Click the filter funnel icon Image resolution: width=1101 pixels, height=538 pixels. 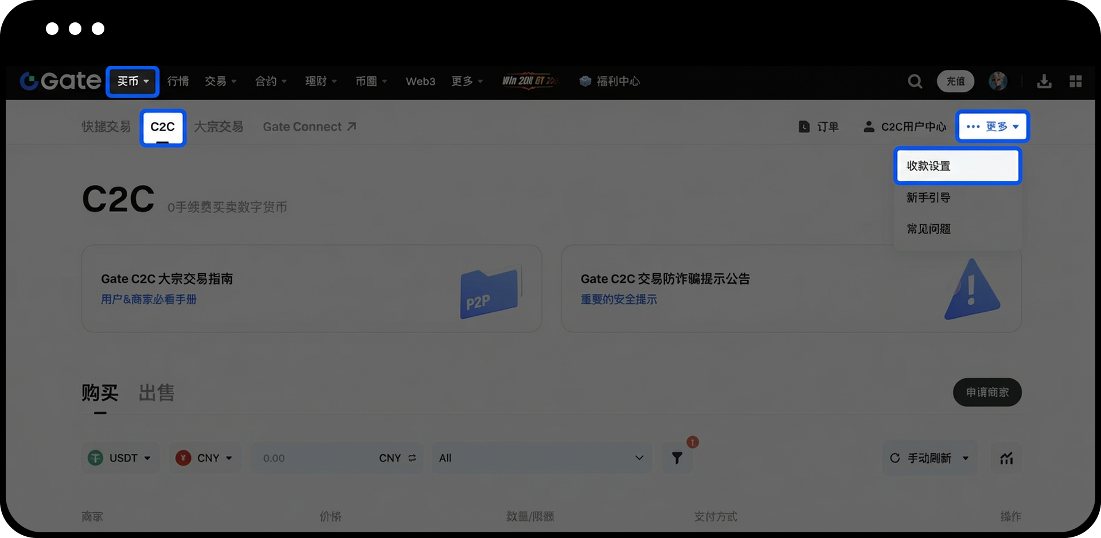coord(677,458)
